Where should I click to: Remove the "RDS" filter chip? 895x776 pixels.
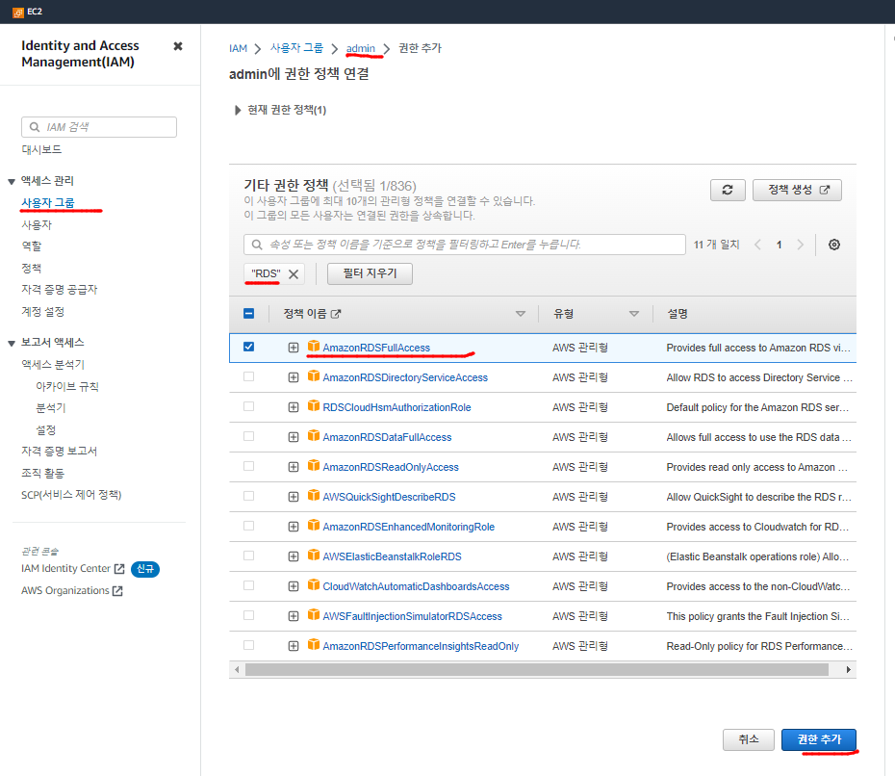(x=294, y=274)
